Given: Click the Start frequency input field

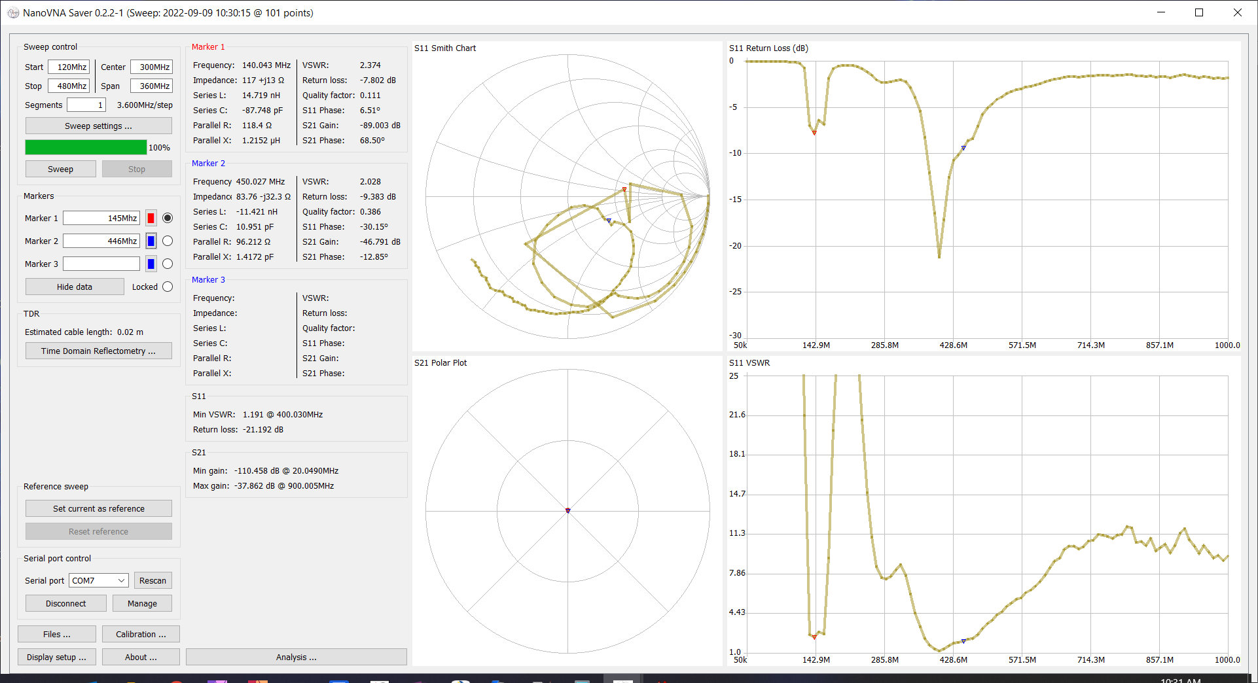Looking at the screenshot, I should click(69, 67).
